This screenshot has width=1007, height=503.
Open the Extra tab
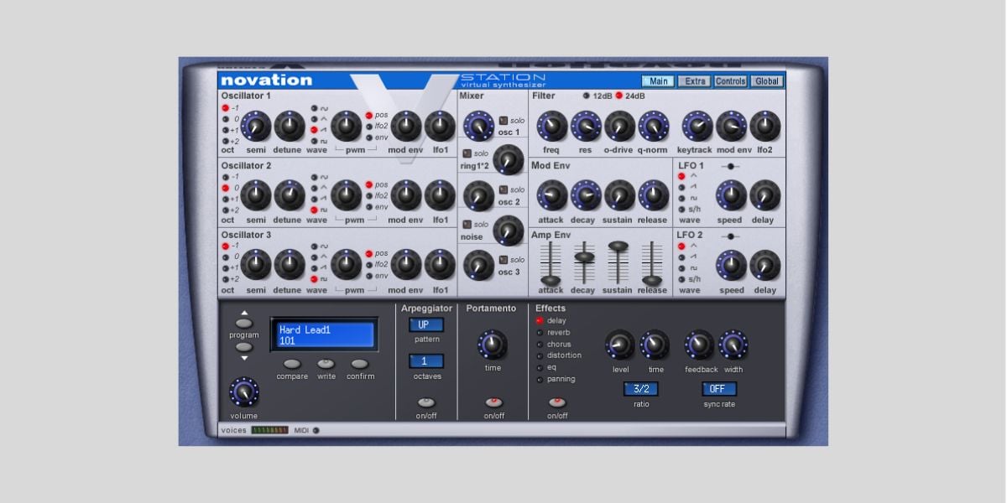[x=694, y=81]
